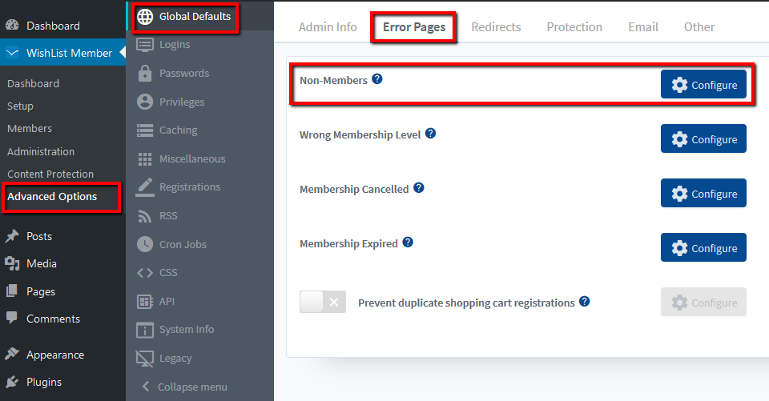Open the Email tab
The height and width of the screenshot is (401, 769).
[x=643, y=27]
